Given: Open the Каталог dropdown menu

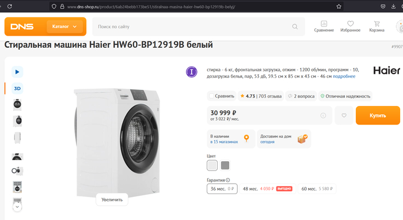Looking at the screenshot, I should click(x=64, y=26).
